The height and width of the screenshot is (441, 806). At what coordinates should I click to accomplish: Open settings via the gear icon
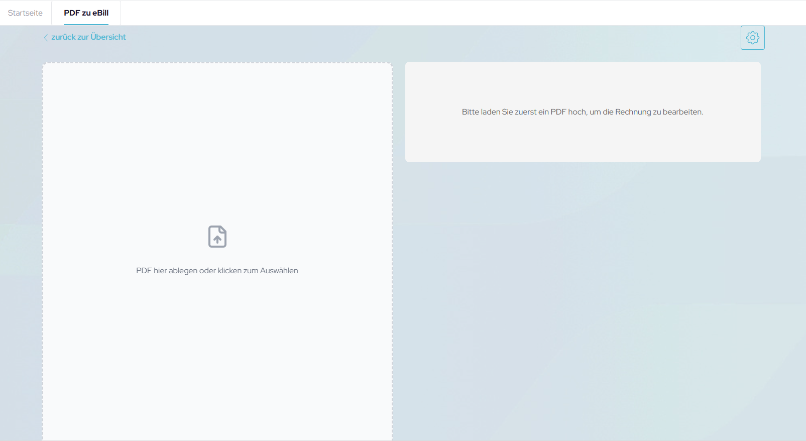752,38
